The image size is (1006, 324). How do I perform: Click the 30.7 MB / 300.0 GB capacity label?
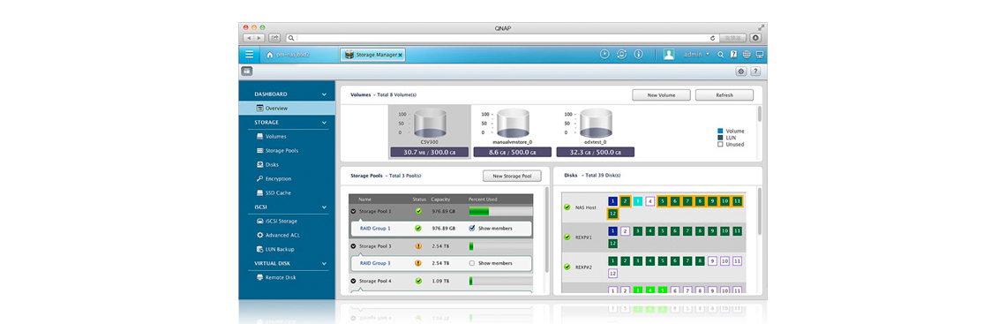[x=429, y=152]
